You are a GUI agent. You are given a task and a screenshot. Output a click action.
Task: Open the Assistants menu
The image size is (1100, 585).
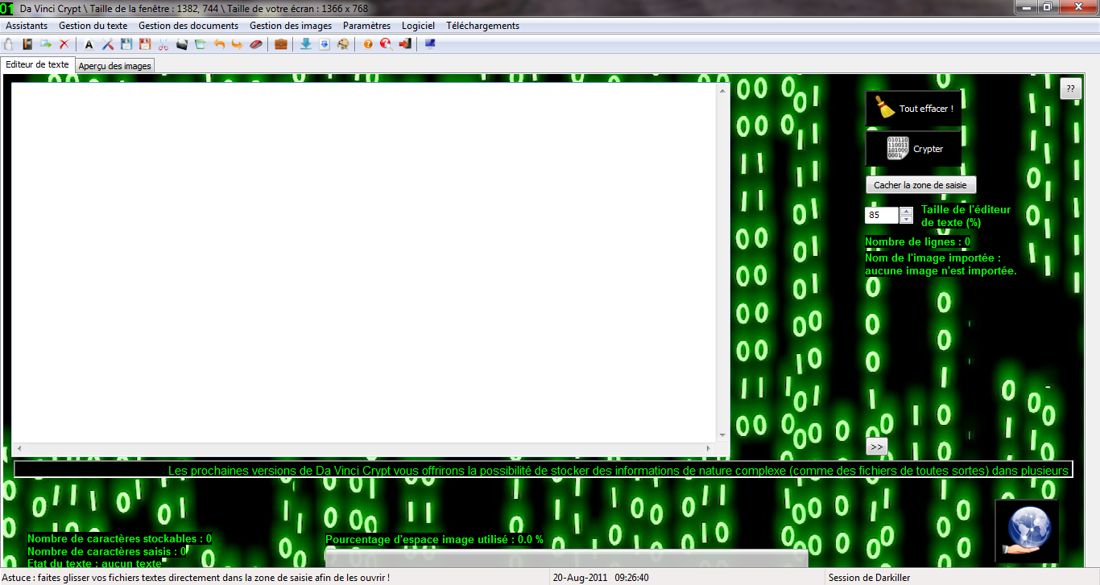click(27, 26)
